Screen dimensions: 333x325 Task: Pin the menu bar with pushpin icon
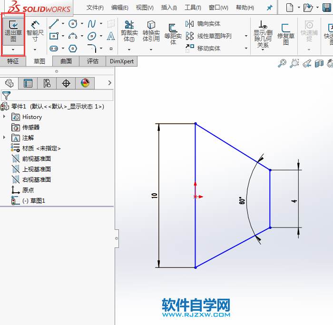point(270,8)
